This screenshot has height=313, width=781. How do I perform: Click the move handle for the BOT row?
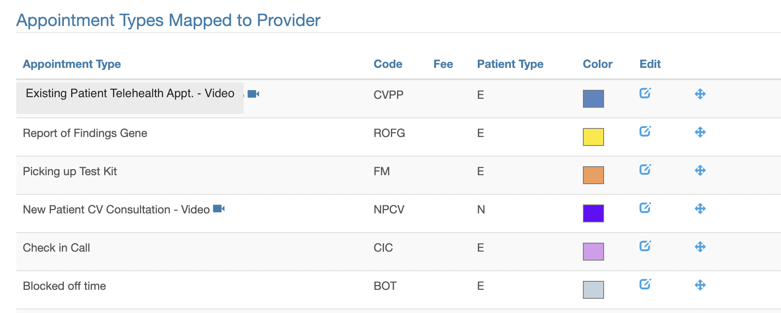[700, 285]
